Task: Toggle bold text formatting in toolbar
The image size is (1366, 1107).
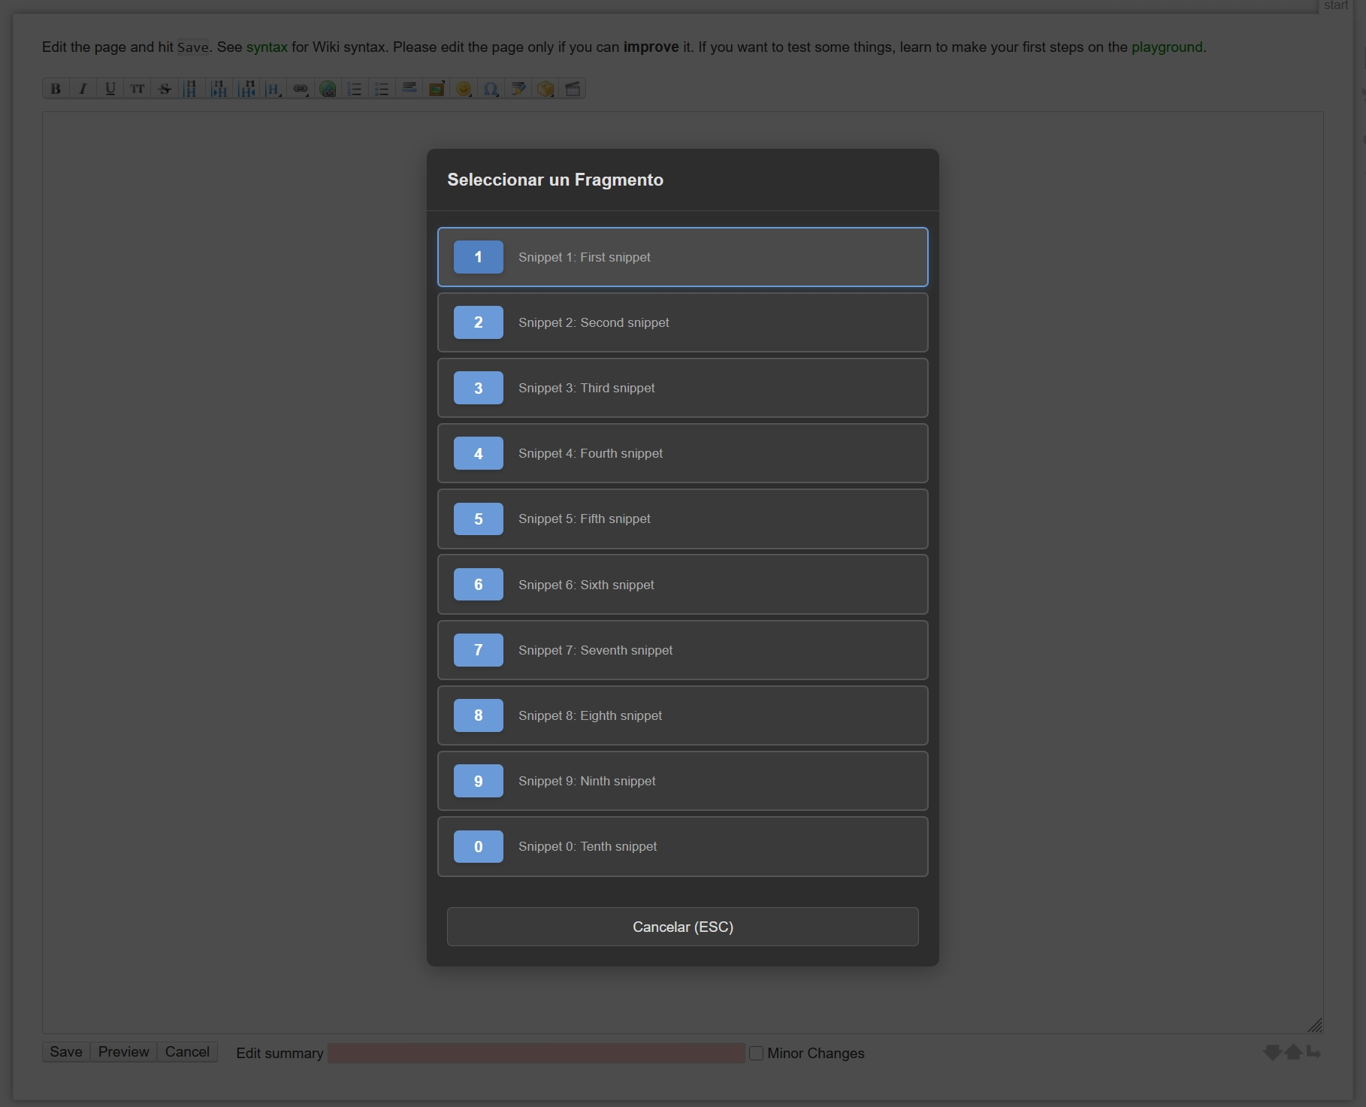Action: pos(56,89)
